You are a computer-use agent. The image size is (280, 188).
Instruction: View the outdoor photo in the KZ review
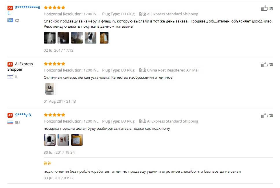pos(77,38)
